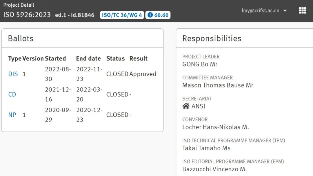Image resolution: width=313 pixels, height=176 pixels.
Task: Click committee manager Mason Thomas Bause Mr
Action: coord(218,85)
